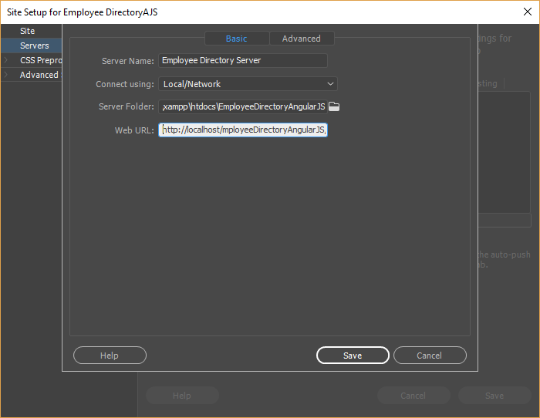Expand the Advanced Settings category
The image size is (540, 418).
(x=6, y=75)
